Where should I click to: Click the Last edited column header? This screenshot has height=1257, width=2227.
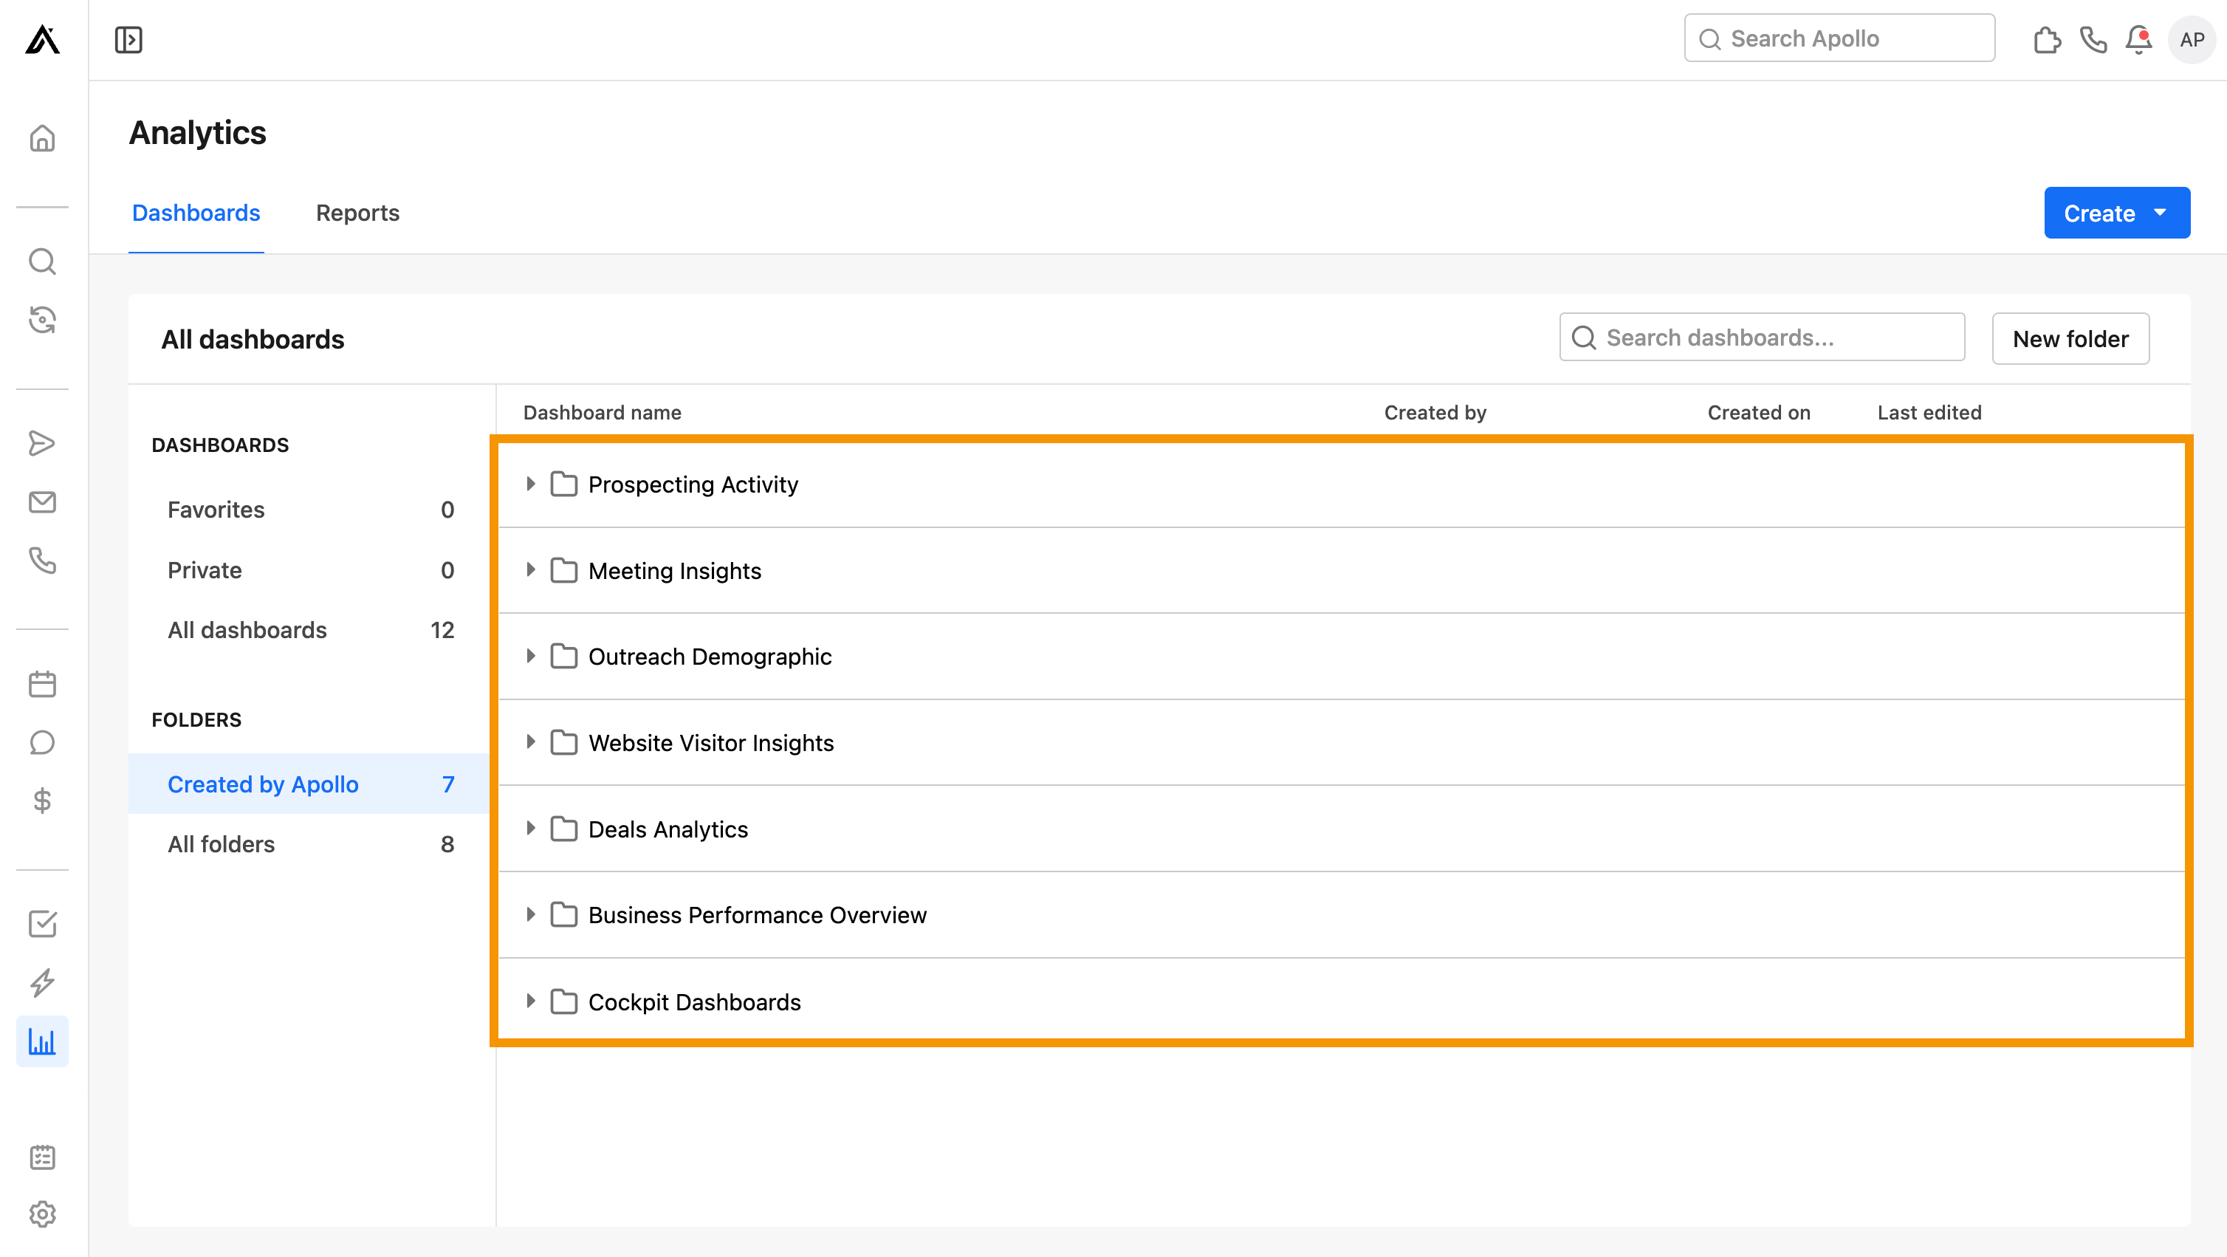point(1929,412)
